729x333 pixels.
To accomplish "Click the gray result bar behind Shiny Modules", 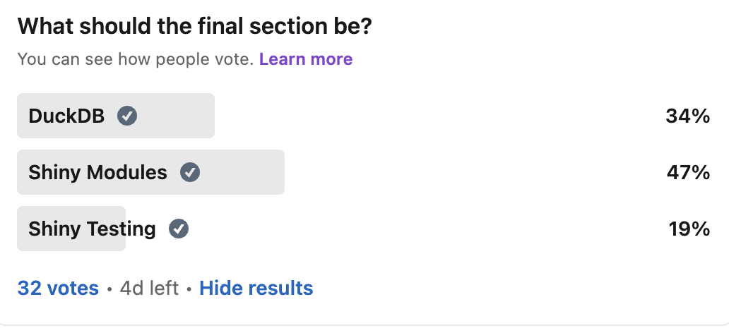I will (150, 172).
